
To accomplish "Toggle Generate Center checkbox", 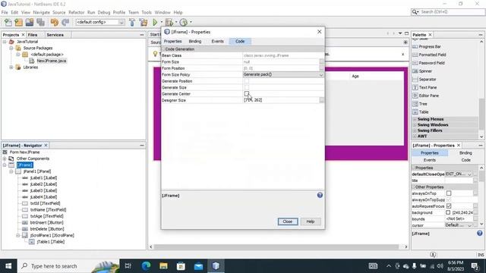I will [x=246, y=94].
